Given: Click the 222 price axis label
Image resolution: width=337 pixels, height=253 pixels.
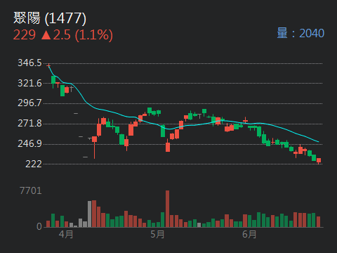Looking at the screenshot, I should click(34, 164).
